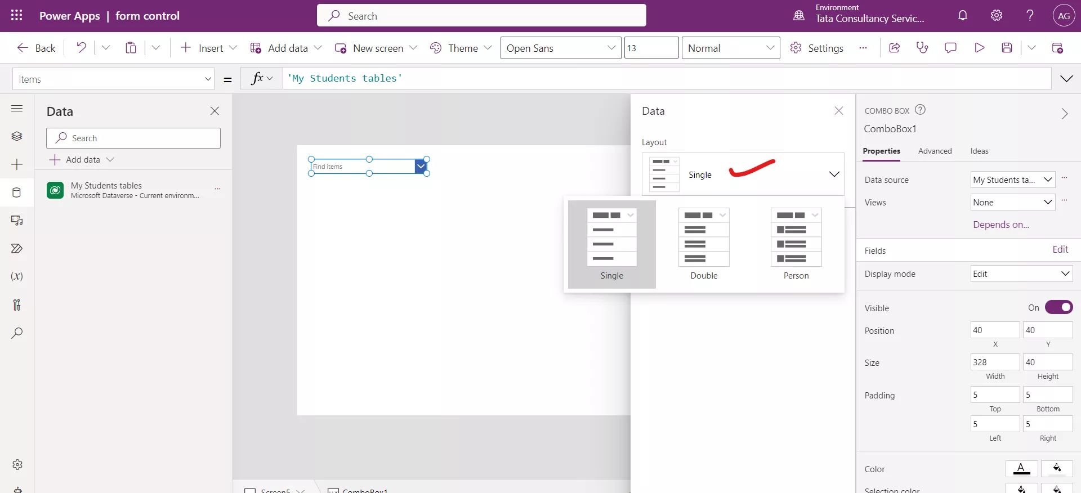Open the Tree view layers icon
The height and width of the screenshot is (493, 1081).
(x=17, y=136)
